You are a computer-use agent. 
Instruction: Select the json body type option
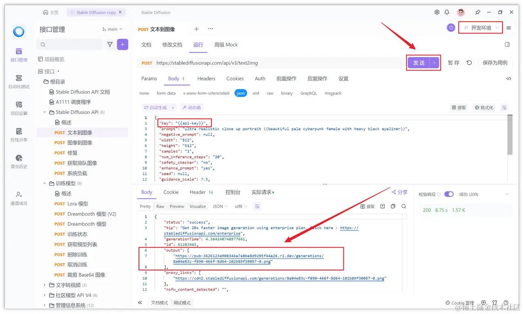(x=240, y=93)
